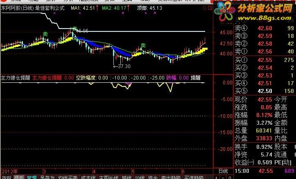Click the 顶部: 45.13 value

click(149, 8)
